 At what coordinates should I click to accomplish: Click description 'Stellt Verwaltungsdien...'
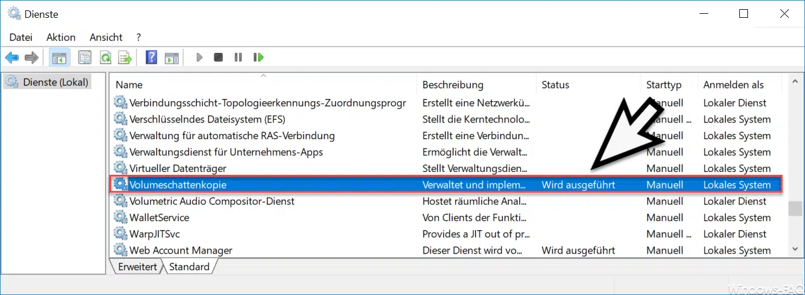475,168
